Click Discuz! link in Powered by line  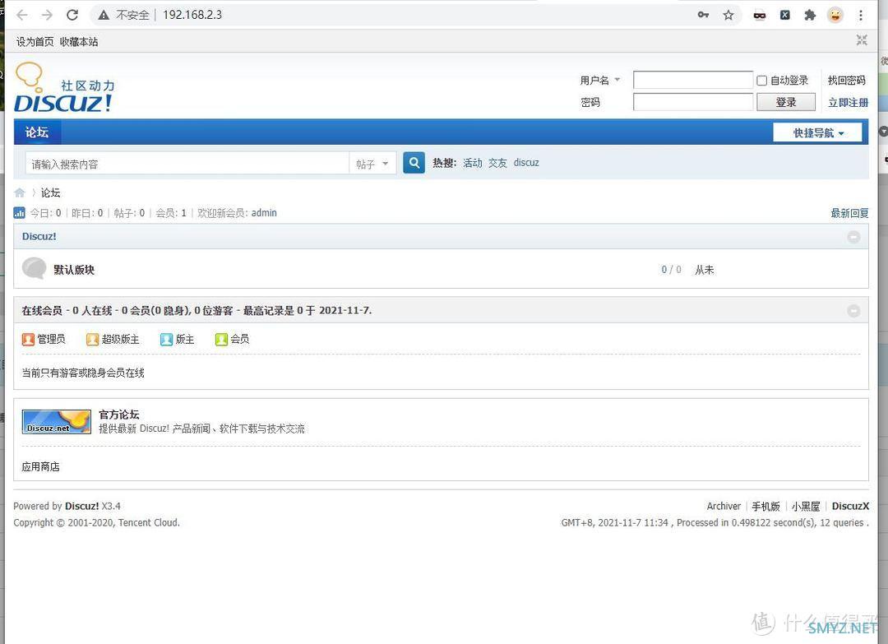click(81, 507)
